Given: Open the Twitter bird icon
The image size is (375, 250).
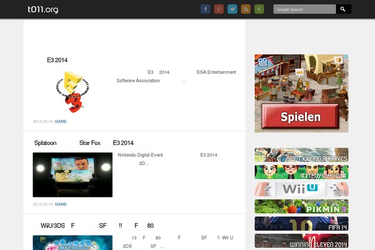Looking at the screenshot, I should click(x=232, y=9).
